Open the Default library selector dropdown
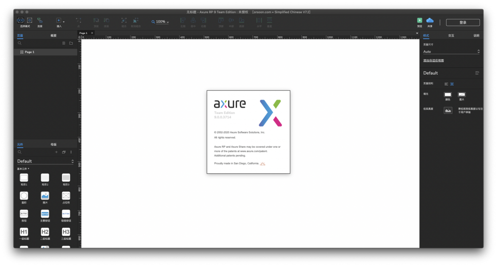The height and width of the screenshot is (266, 497). (45, 161)
